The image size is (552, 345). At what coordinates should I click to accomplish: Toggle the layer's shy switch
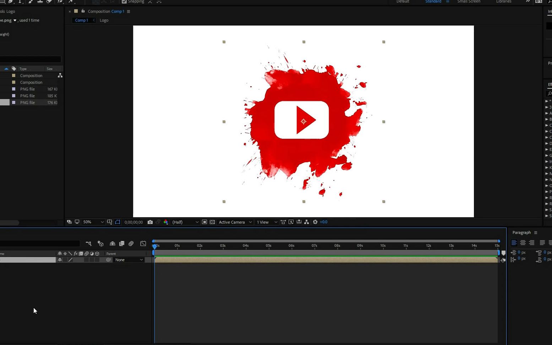(x=60, y=260)
